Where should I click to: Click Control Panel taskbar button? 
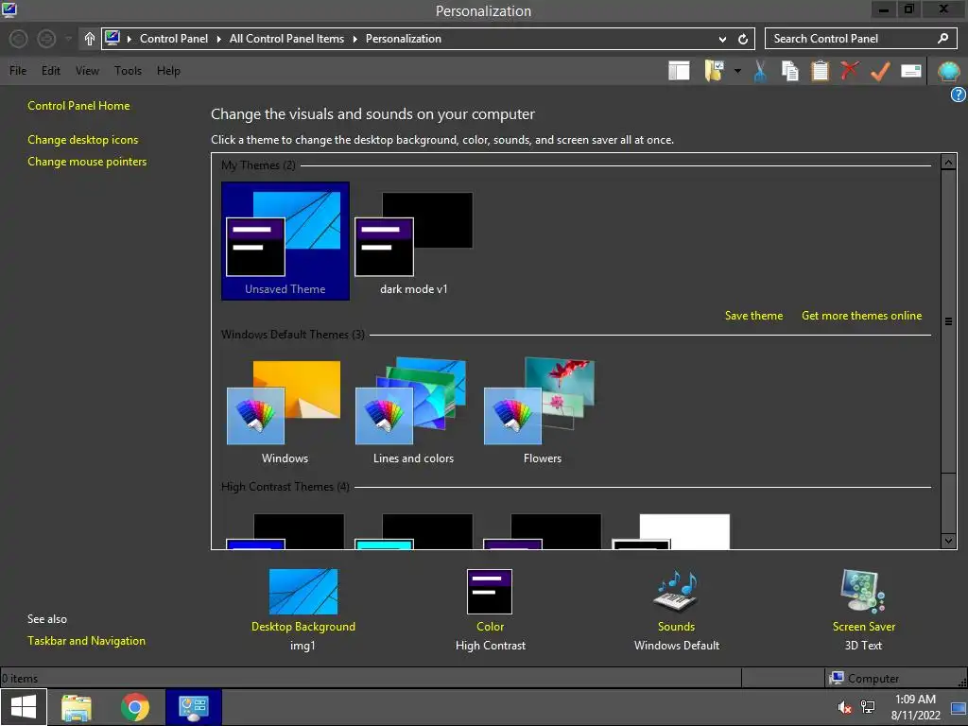click(193, 707)
